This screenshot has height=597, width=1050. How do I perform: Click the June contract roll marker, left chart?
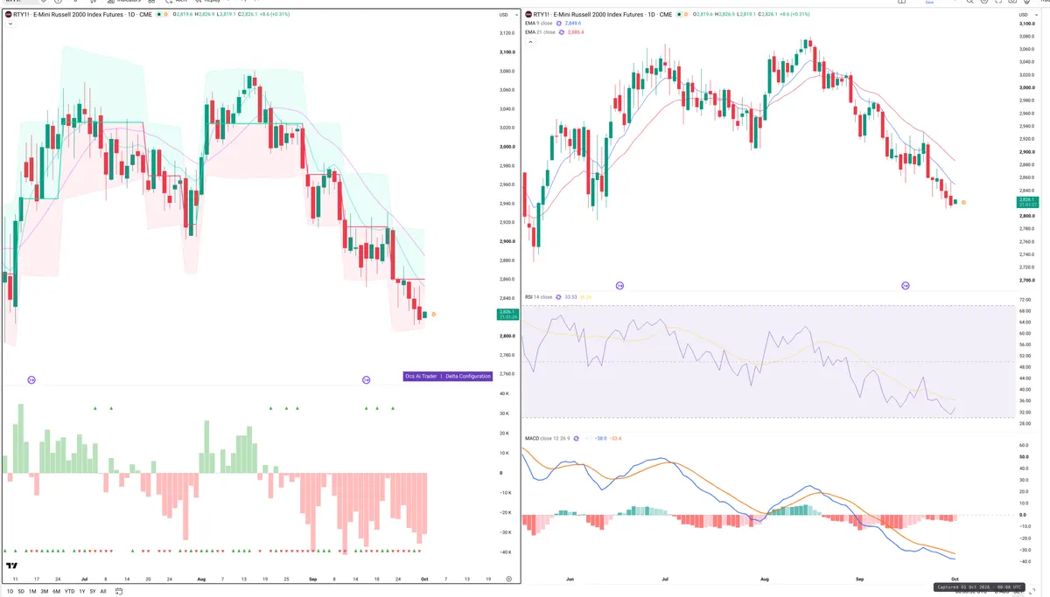click(31, 379)
